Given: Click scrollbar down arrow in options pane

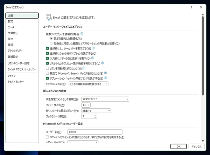Looking at the screenshot, I should (x=203, y=141).
